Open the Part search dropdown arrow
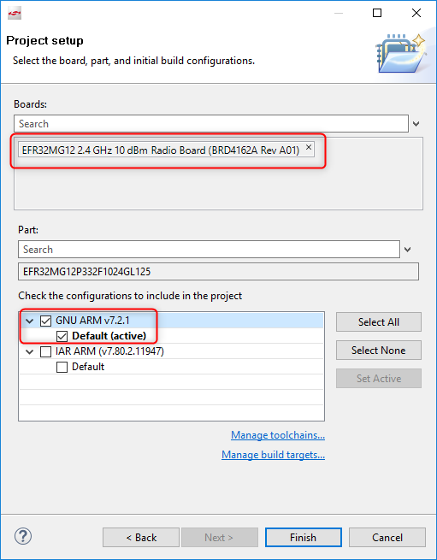437x560 pixels. click(407, 250)
